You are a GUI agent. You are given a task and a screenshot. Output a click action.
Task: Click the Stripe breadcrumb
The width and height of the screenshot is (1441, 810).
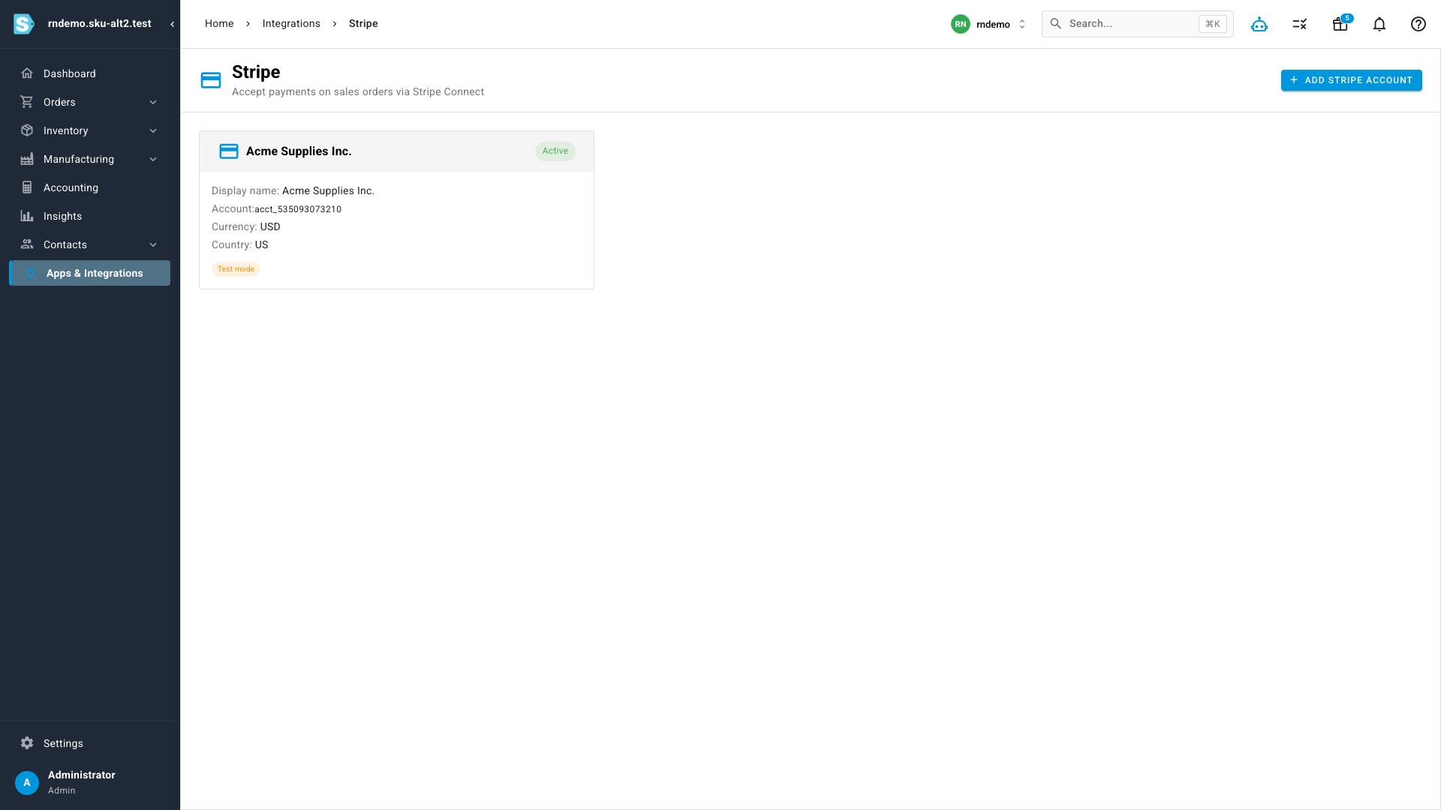tap(363, 24)
